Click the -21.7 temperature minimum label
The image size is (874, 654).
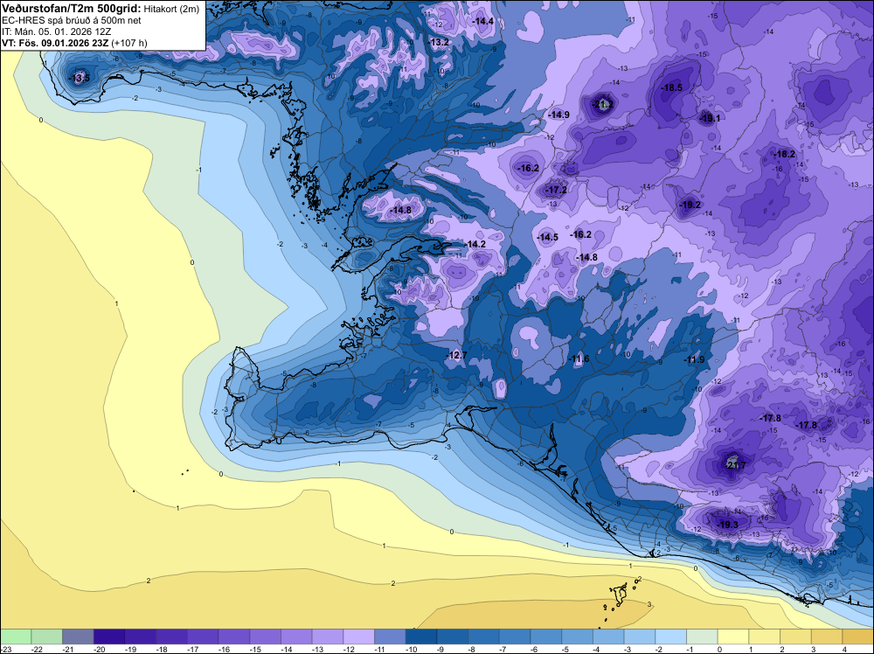pos(735,465)
